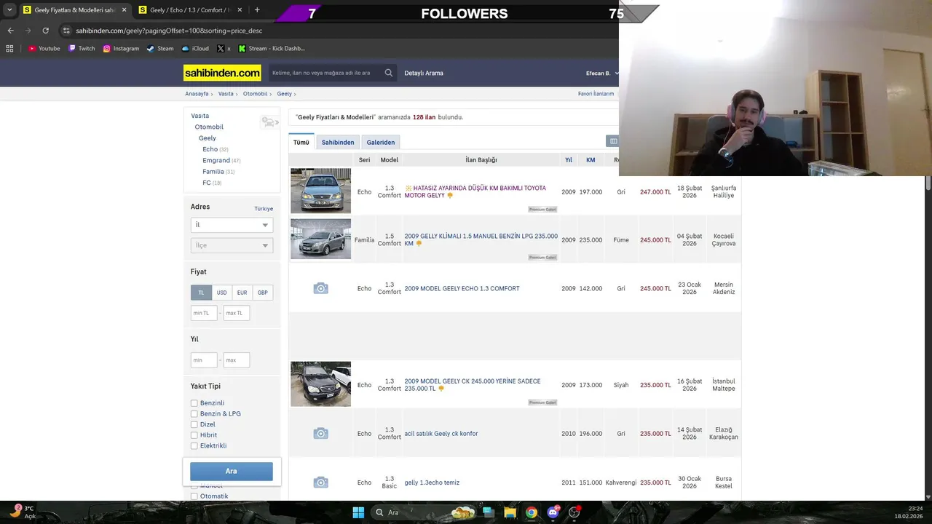
Task: Reload the sahibinden page
Action: tap(45, 31)
